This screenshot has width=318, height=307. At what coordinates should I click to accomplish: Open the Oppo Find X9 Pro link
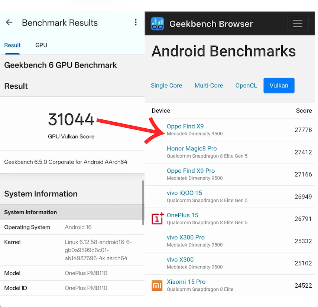click(191, 171)
